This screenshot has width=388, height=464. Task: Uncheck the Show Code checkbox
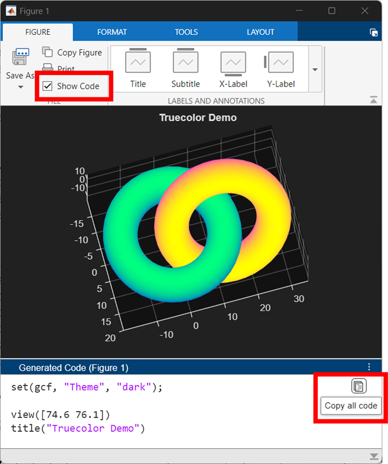coord(48,86)
